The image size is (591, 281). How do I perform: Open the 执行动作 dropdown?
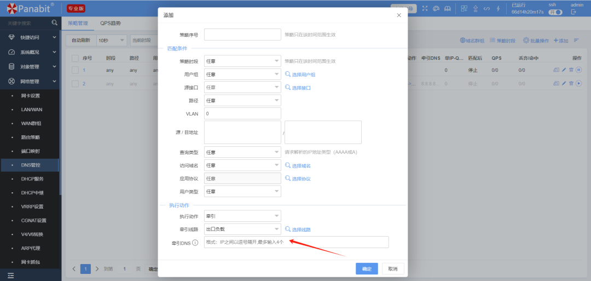[242, 216]
